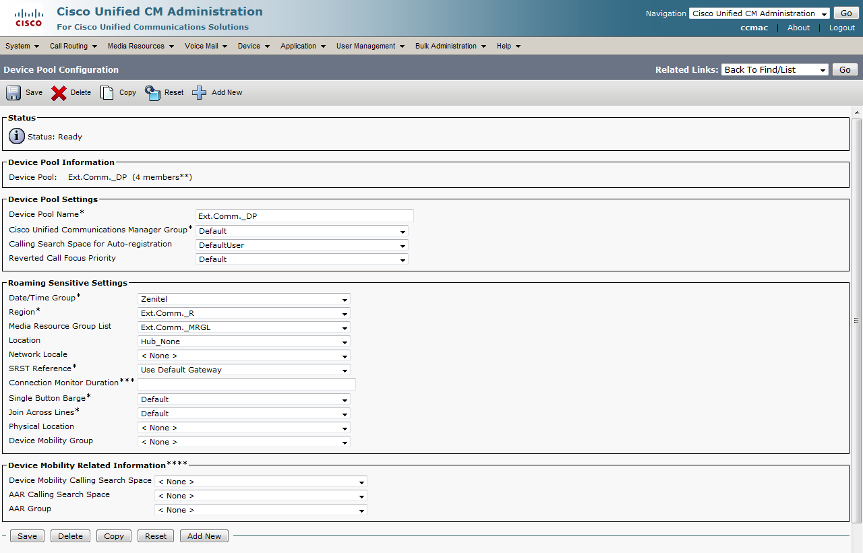
Task: Expand the Region dropdown list
Action: (x=244, y=313)
